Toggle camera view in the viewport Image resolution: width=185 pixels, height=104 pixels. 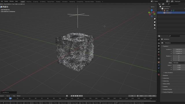[155, 25]
